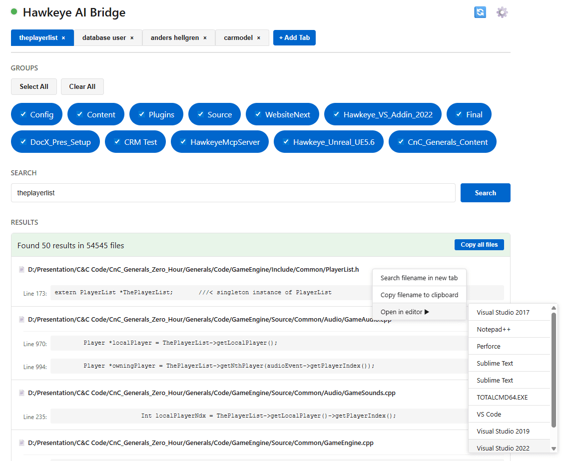Toggle the Config group checkbox
Viewport: 569px width, 461px height.
pyautogui.click(x=23, y=114)
